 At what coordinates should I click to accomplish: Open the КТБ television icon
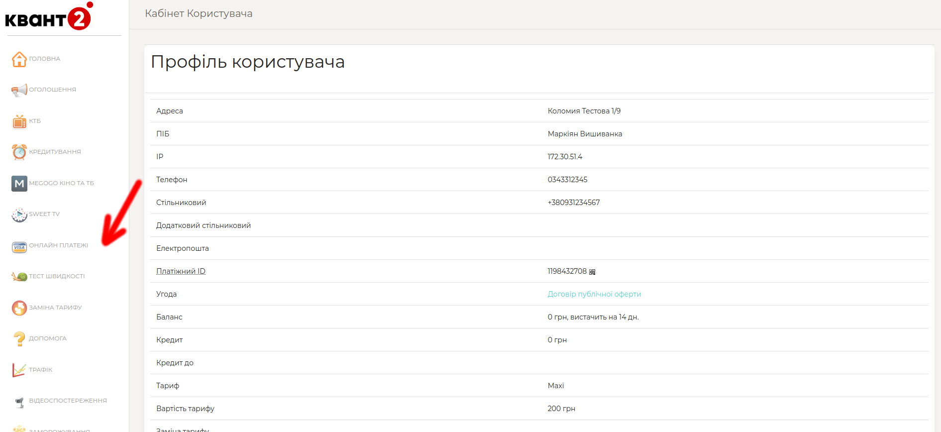click(19, 121)
